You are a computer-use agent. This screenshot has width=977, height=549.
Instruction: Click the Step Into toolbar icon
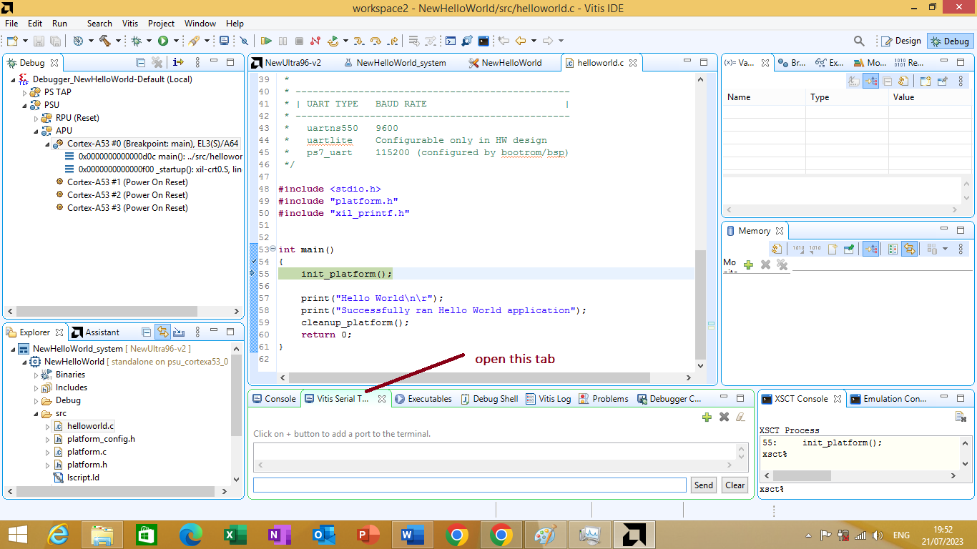(359, 41)
